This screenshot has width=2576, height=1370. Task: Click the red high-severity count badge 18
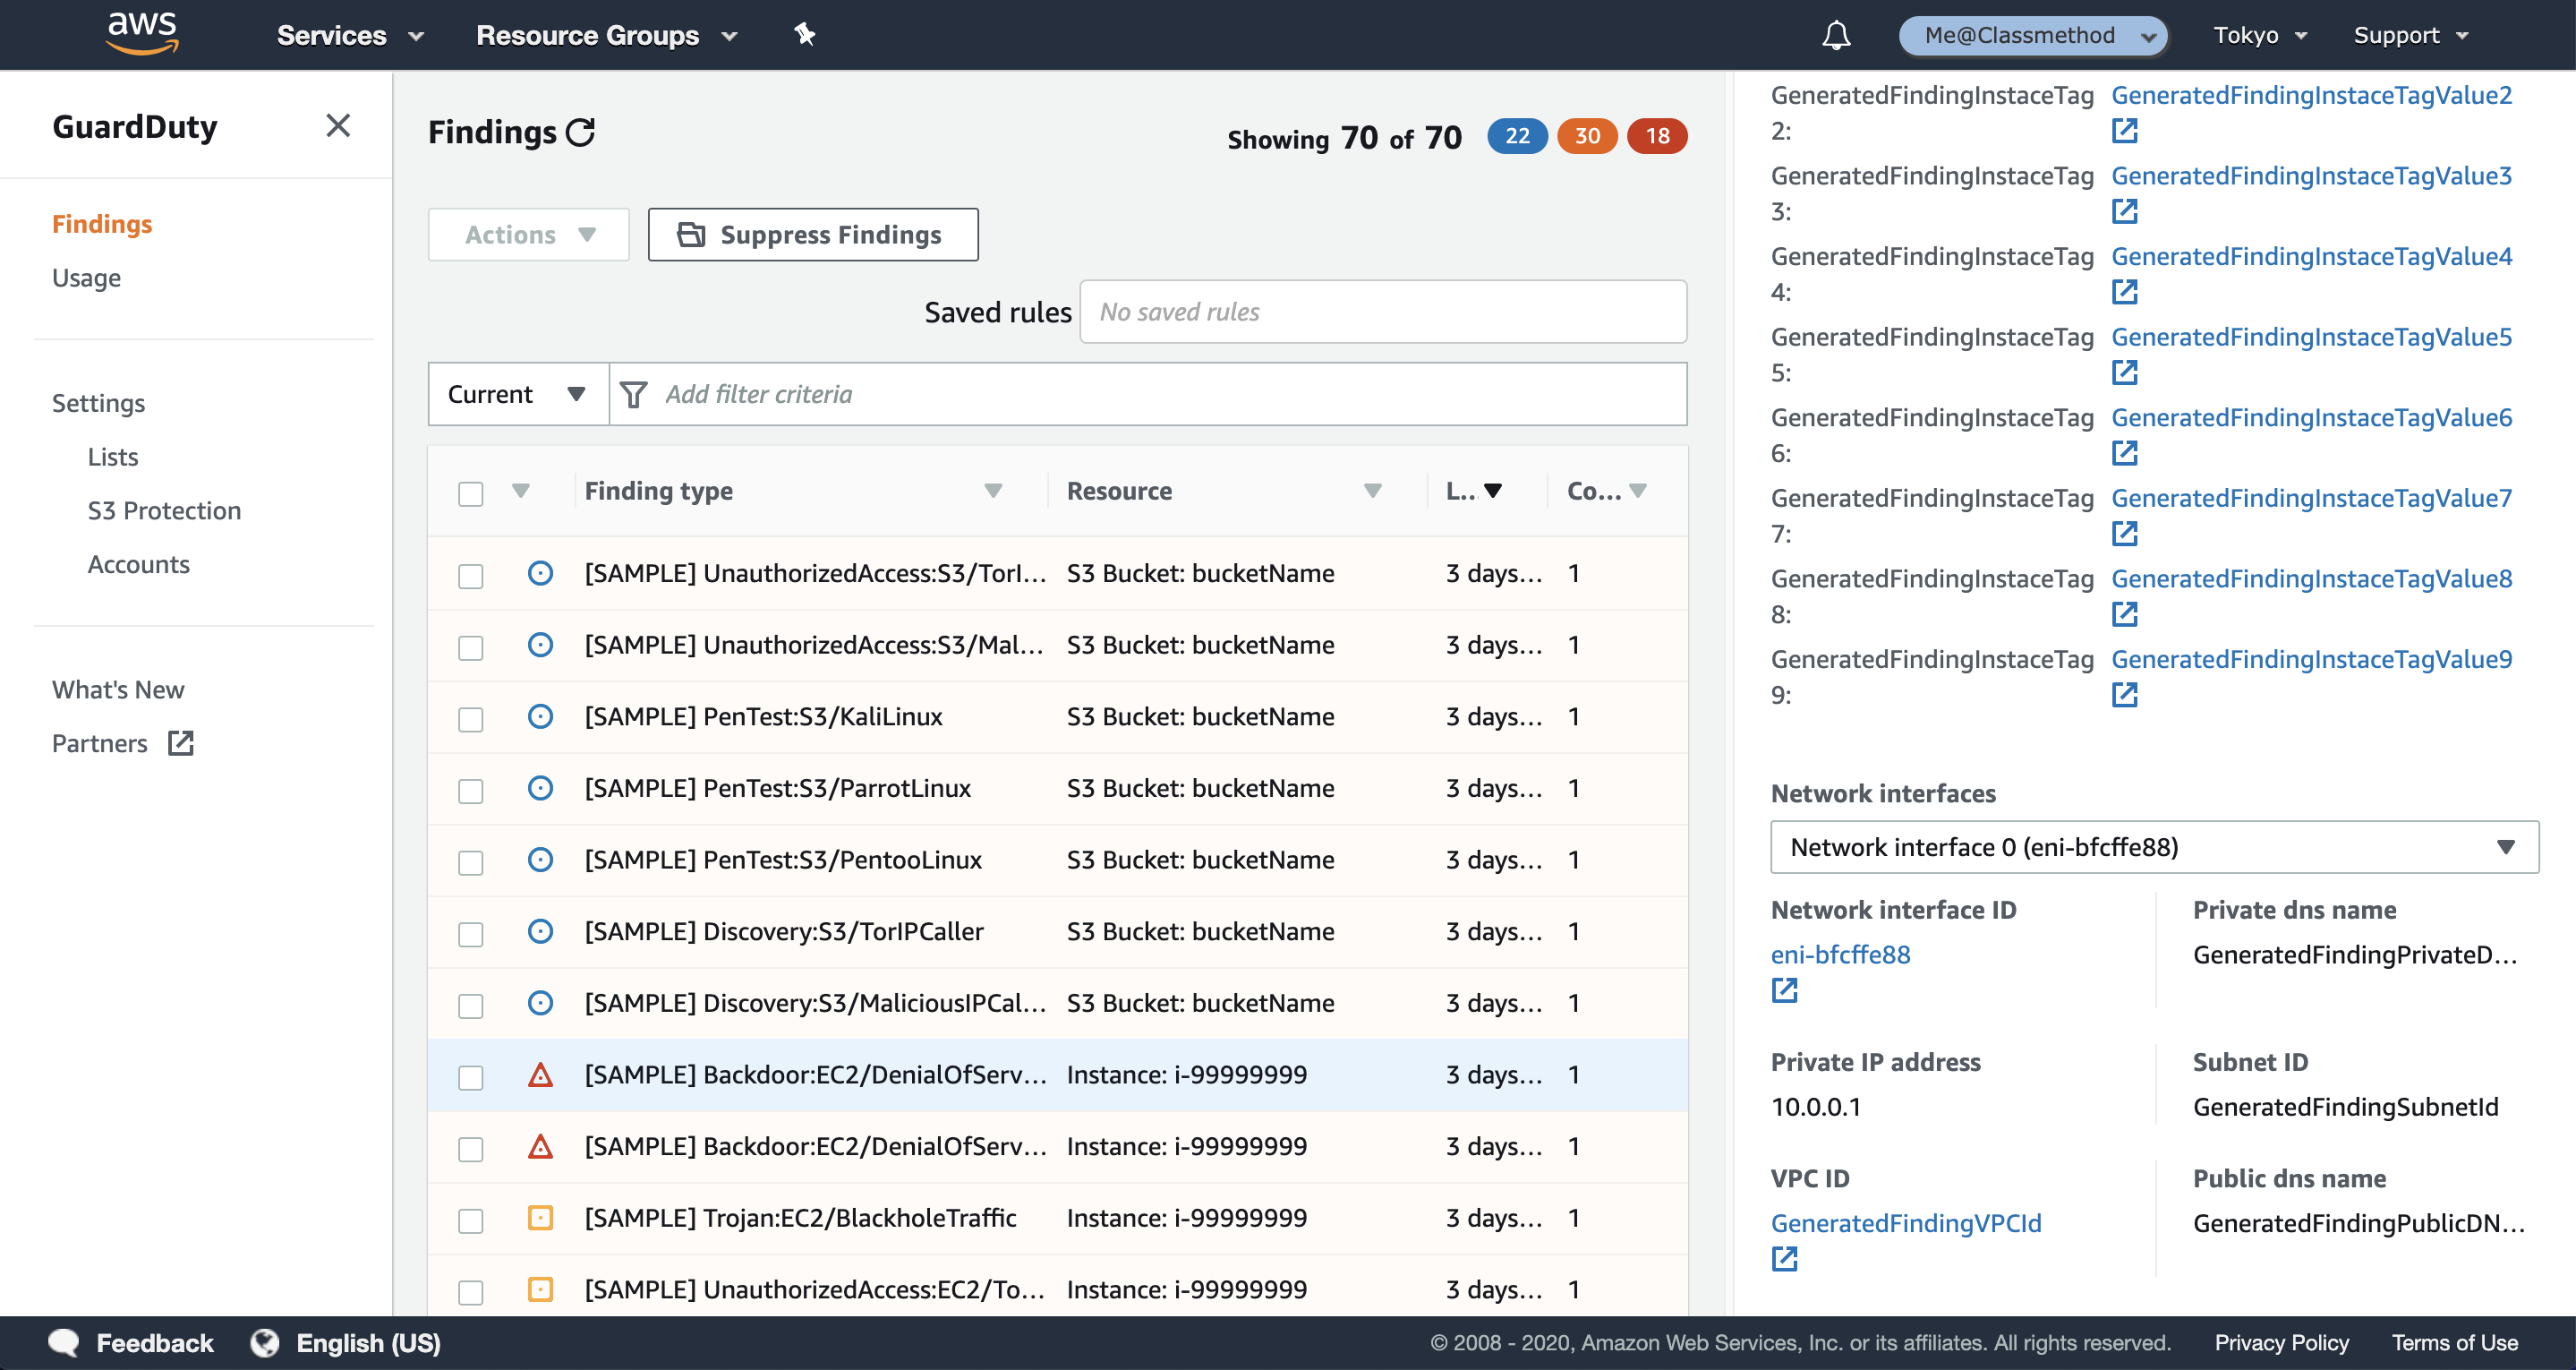tap(1657, 136)
